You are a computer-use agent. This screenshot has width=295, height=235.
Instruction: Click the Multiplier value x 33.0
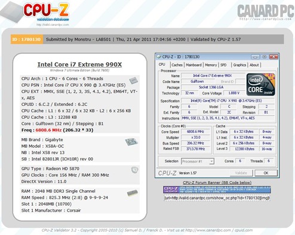pos(195,138)
